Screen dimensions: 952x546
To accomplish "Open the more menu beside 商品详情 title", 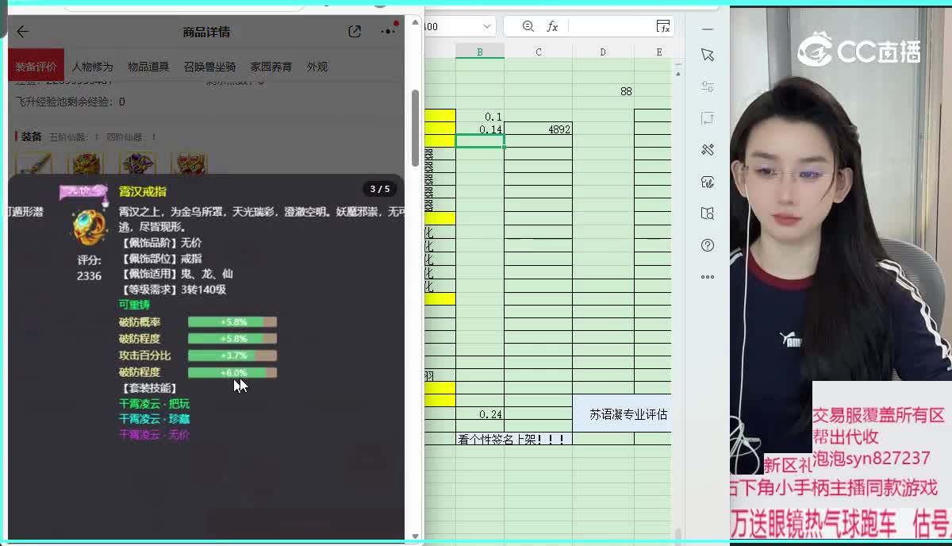I will coord(386,30).
